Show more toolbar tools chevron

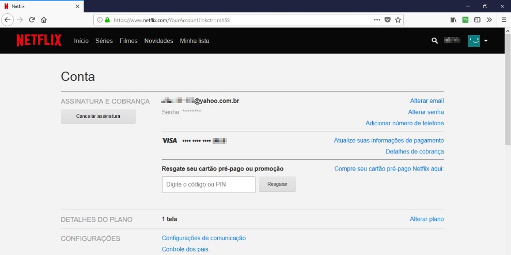tap(489, 20)
